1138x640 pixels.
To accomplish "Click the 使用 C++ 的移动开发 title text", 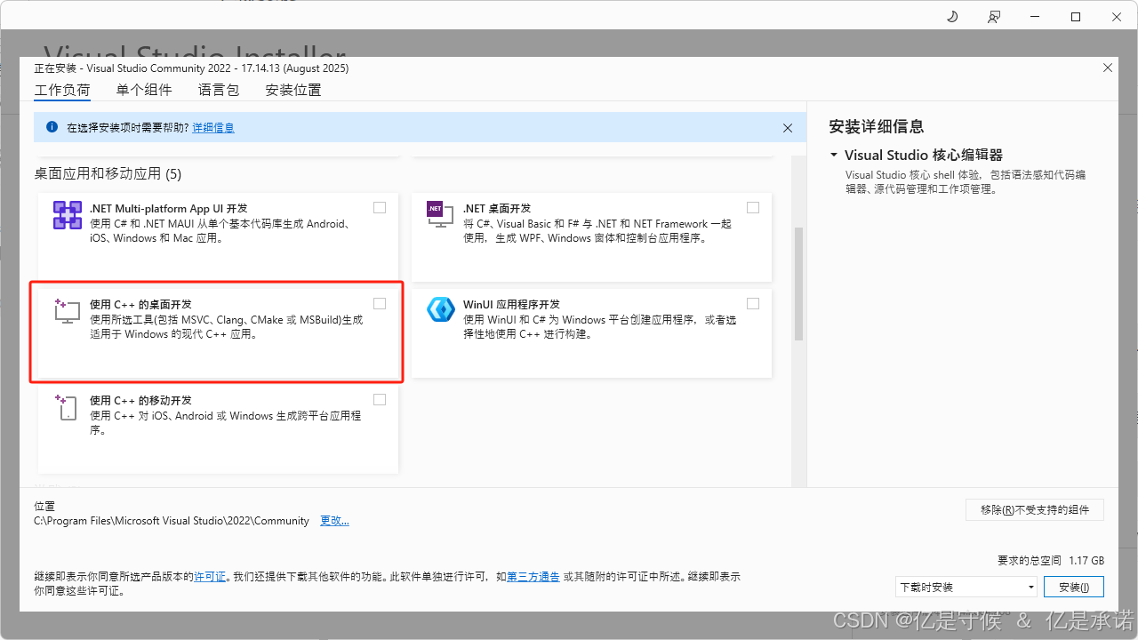I will (x=140, y=400).
